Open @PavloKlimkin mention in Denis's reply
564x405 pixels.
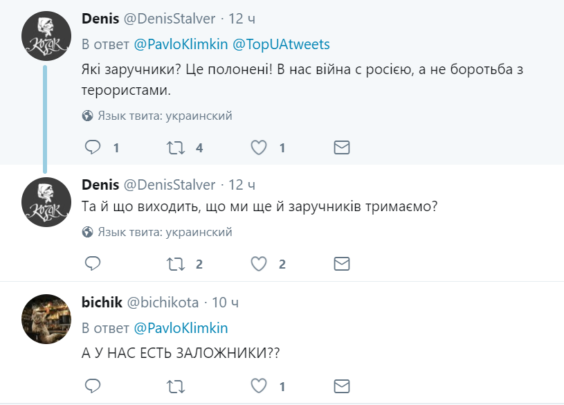click(x=180, y=44)
